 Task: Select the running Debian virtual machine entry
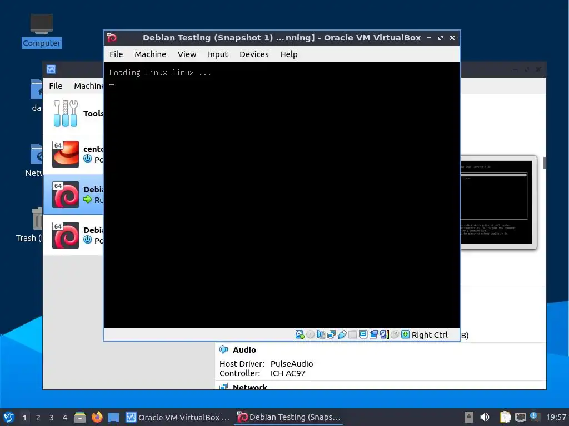(74, 195)
